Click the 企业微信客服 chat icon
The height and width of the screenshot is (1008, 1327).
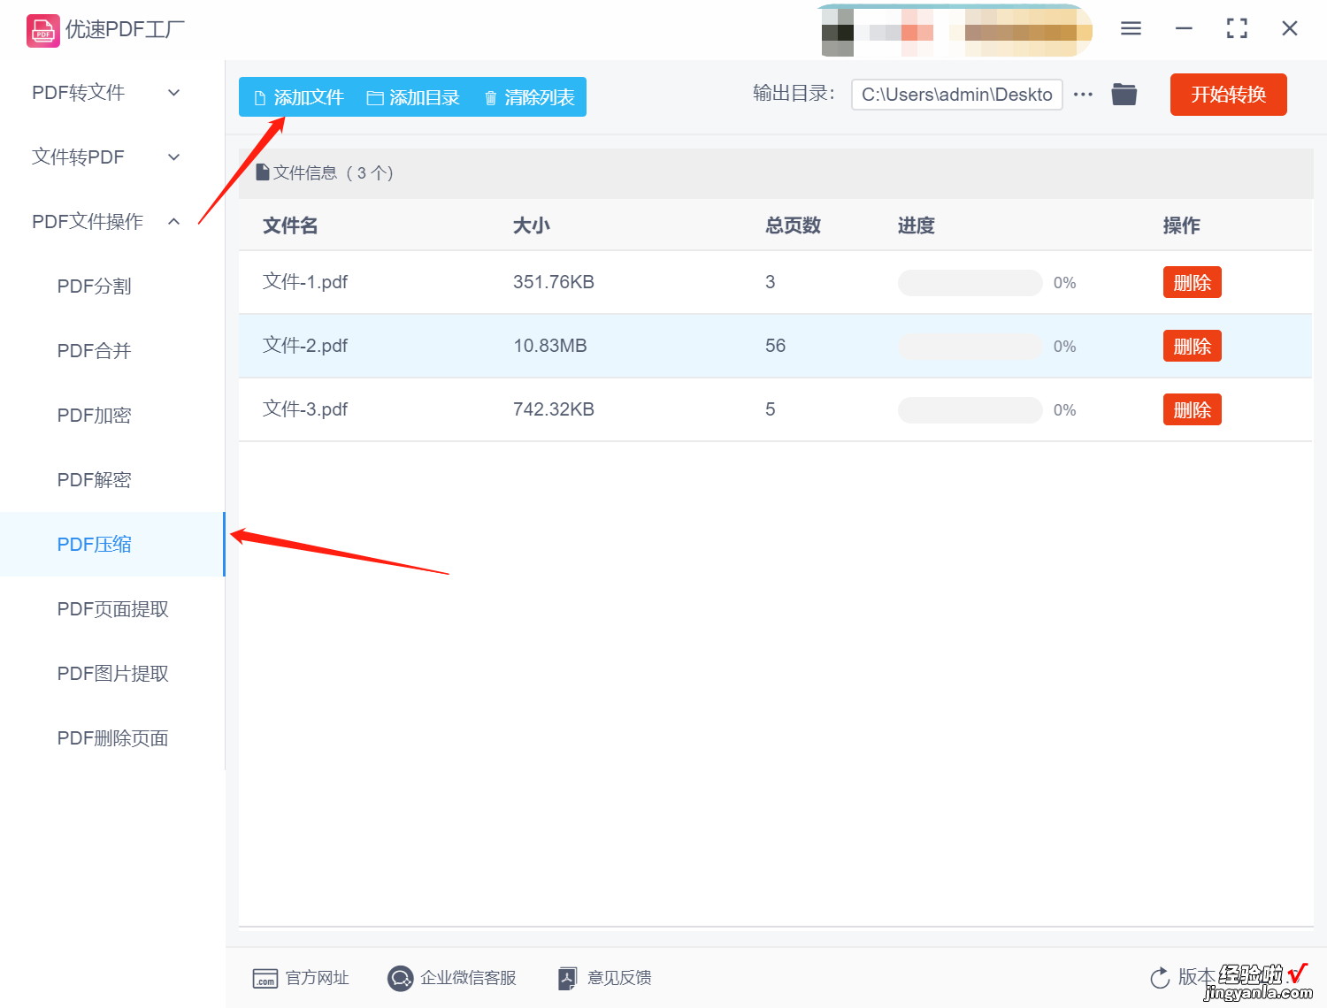pyautogui.click(x=400, y=978)
